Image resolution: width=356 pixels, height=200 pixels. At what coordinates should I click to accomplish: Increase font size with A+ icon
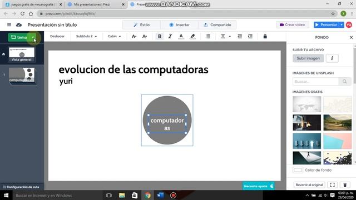145,36
